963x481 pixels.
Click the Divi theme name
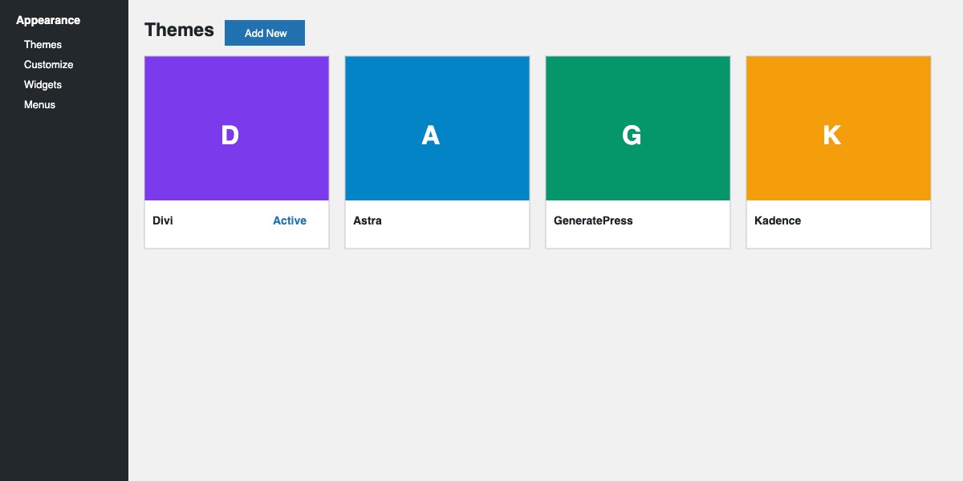tap(163, 220)
